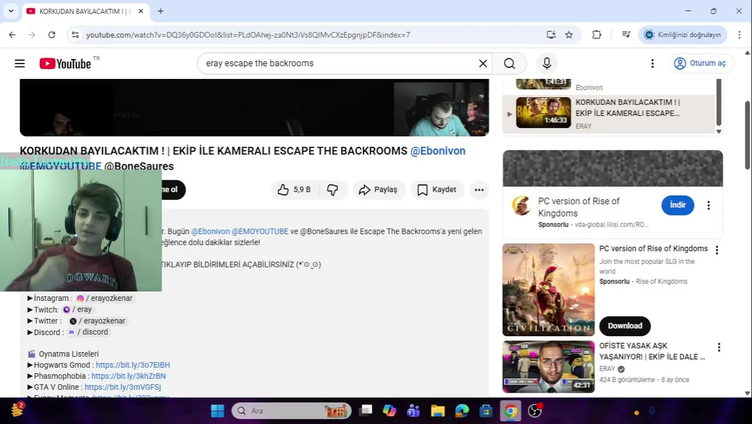
Task: Open @EMOYOUTUBE mention in the description
Action: pyautogui.click(x=260, y=231)
